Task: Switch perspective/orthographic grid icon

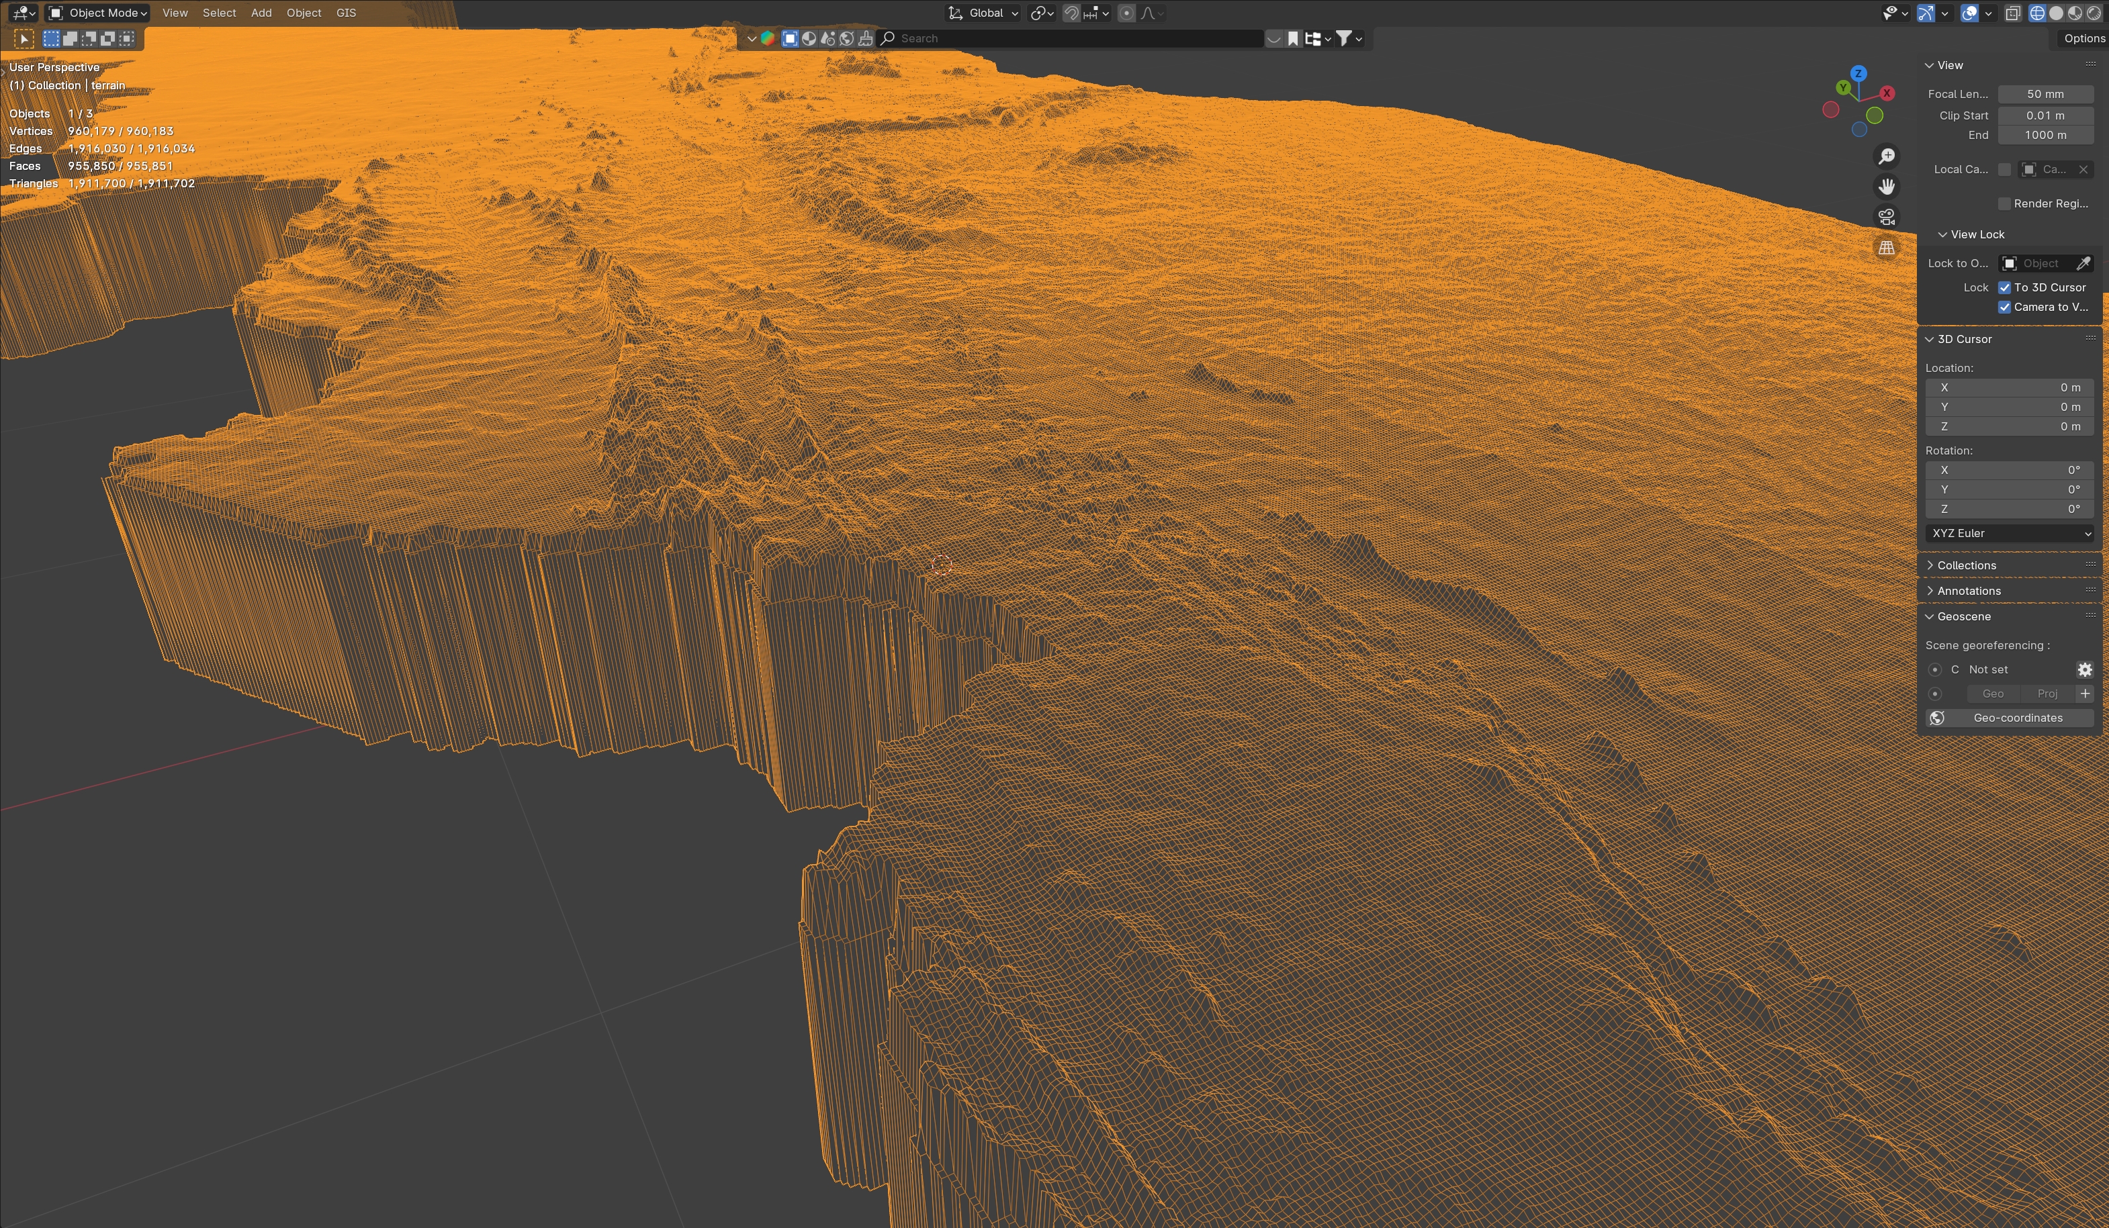Action: click(1887, 248)
